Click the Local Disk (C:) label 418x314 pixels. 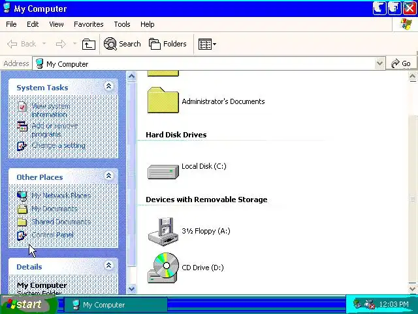point(204,166)
